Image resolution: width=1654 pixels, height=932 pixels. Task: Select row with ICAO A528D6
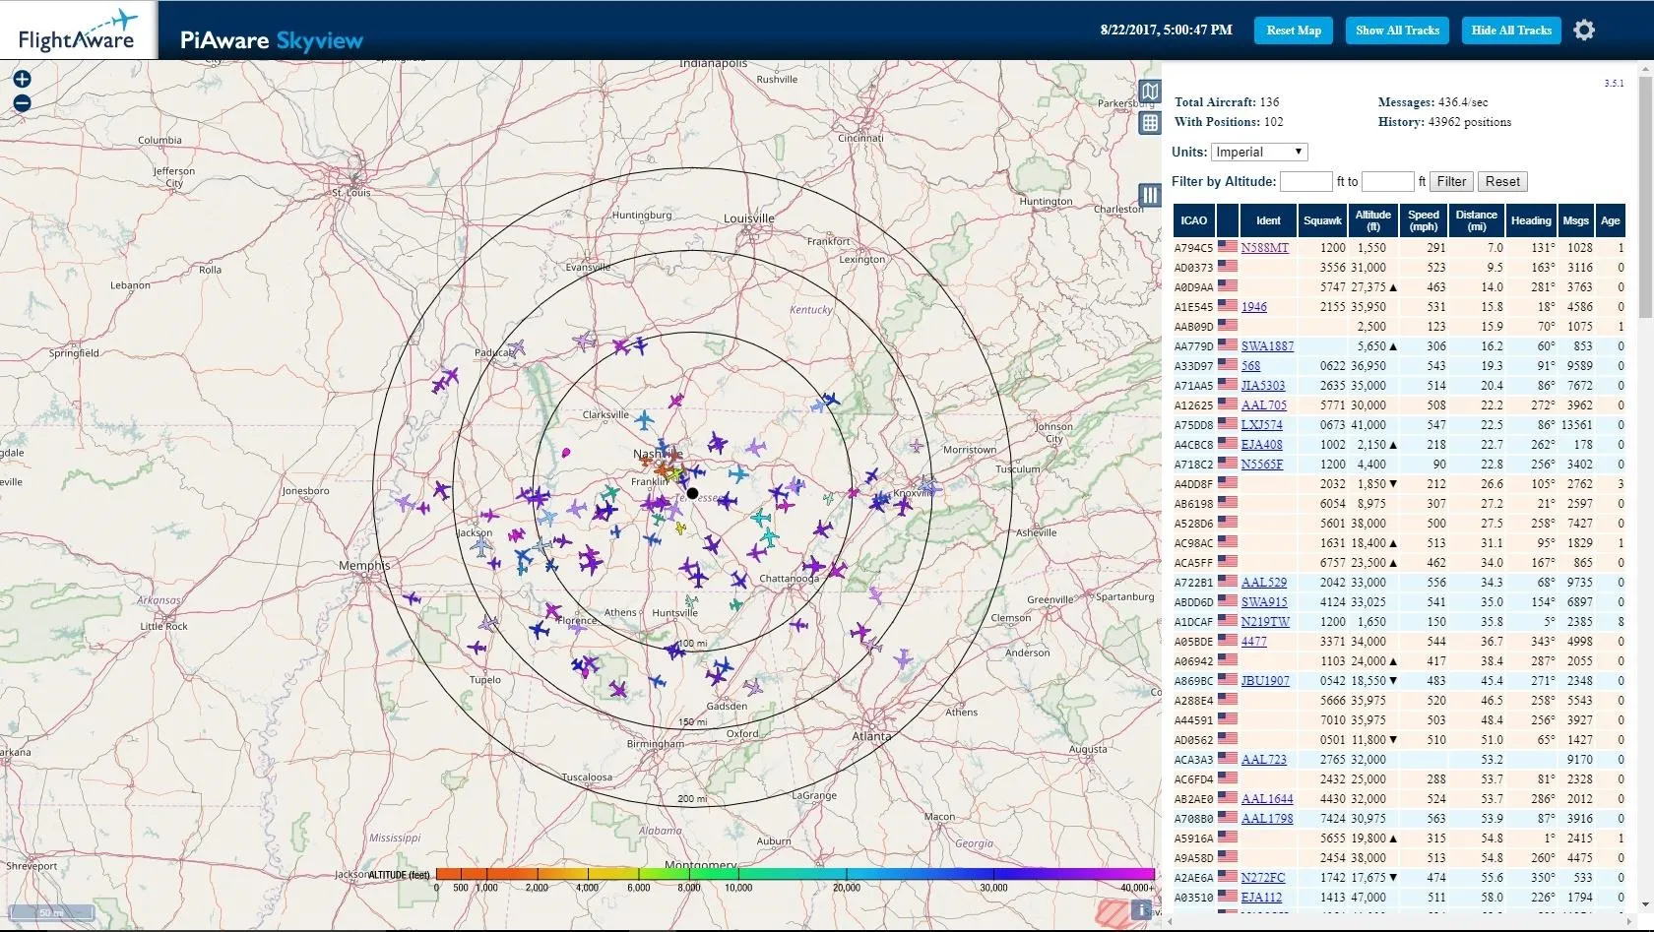click(x=1399, y=524)
